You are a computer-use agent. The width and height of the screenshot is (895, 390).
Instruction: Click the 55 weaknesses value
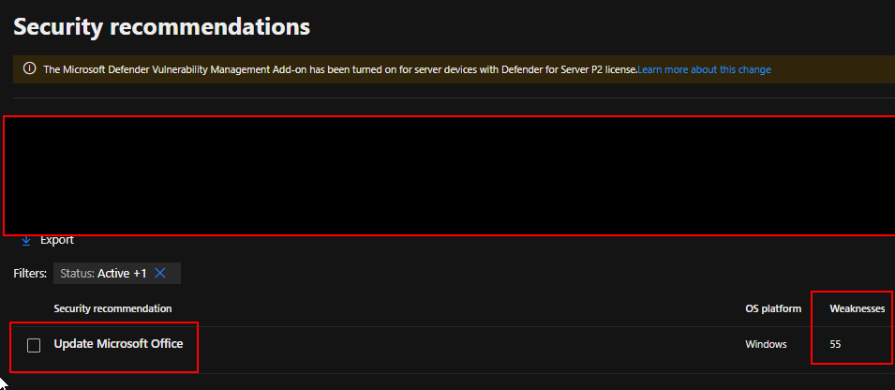click(835, 344)
